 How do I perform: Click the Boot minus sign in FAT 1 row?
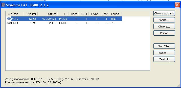(76, 23)
